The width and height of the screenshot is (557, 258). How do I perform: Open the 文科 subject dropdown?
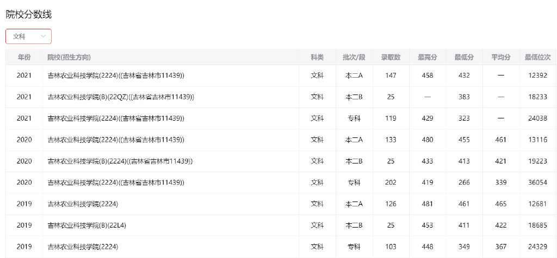click(x=28, y=36)
